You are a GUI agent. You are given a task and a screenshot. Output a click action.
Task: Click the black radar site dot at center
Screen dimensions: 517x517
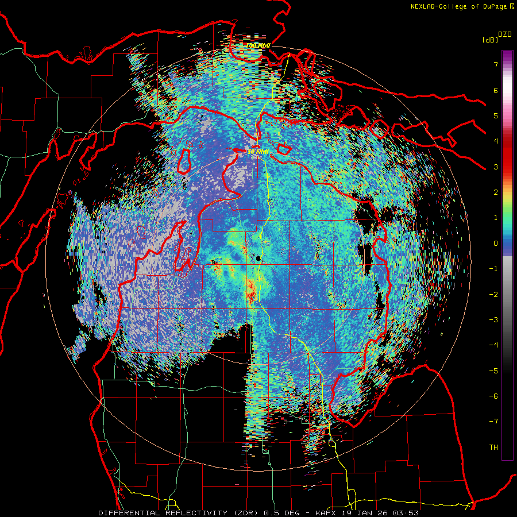coord(258,258)
